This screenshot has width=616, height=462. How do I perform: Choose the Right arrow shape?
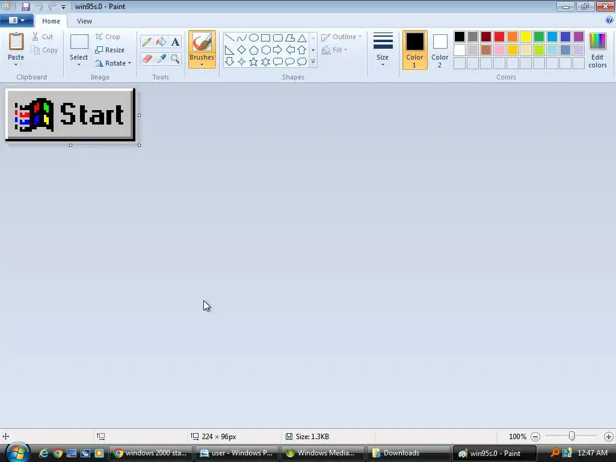point(278,50)
